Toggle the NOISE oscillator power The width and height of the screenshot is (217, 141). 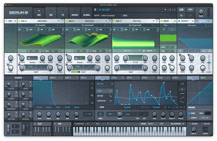point(161,21)
